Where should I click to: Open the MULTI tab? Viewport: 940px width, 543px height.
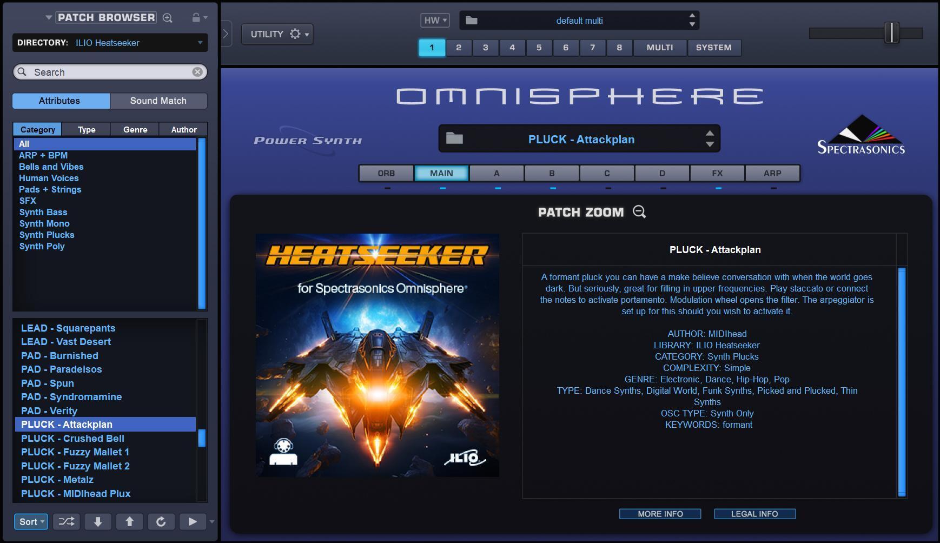click(659, 48)
